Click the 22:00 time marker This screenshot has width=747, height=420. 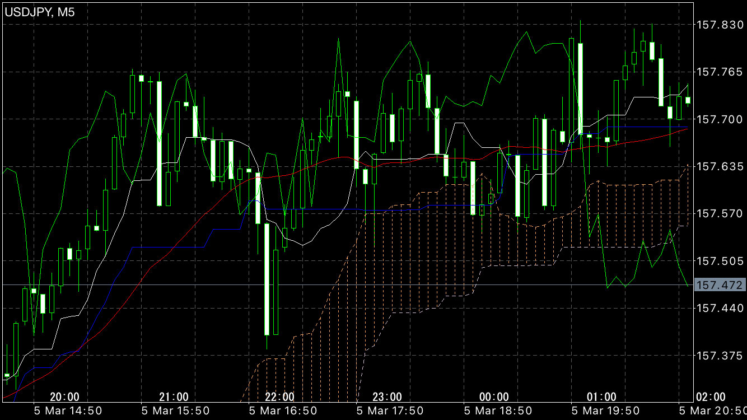[x=279, y=397]
